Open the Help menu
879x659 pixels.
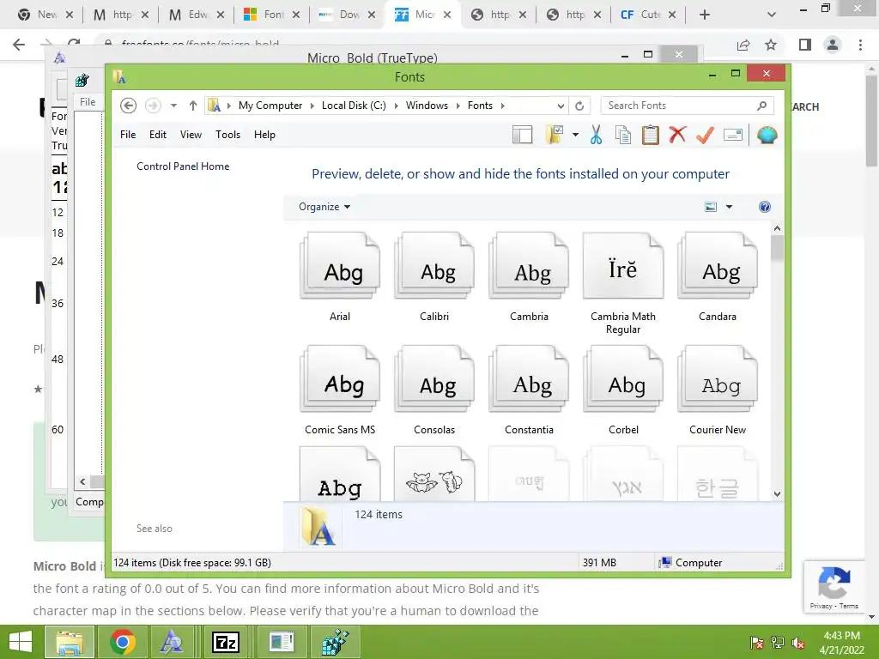point(264,135)
